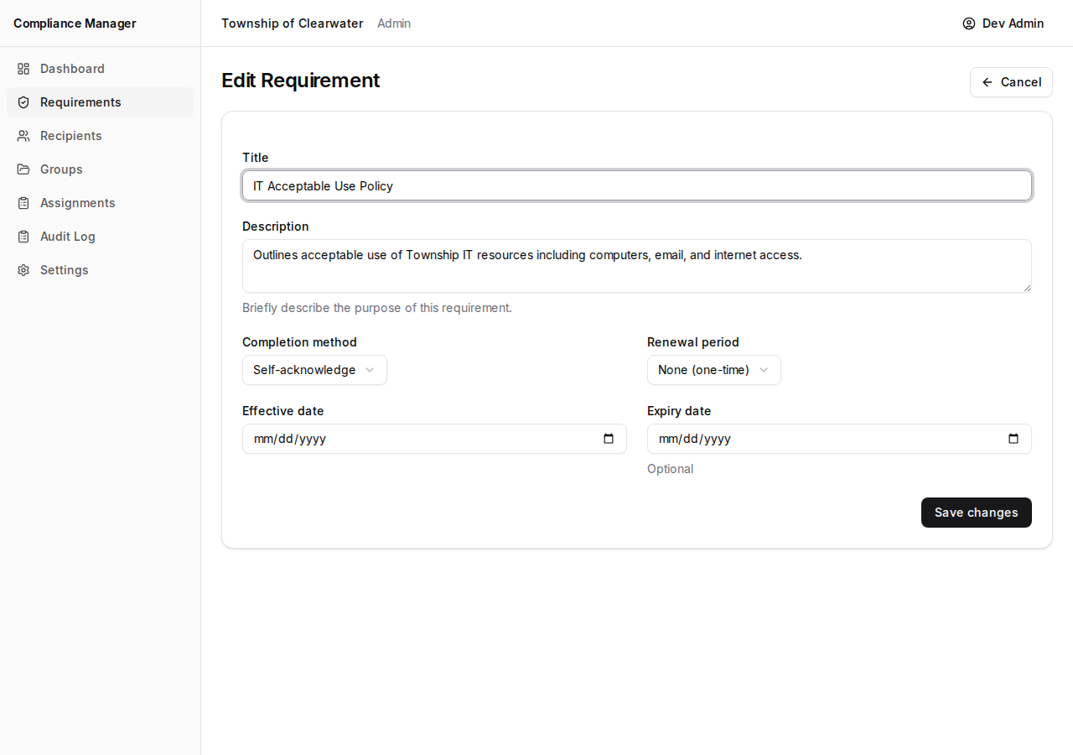The width and height of the screenshot is (1073, 755).
Task: Click the Audit Log clipboard icon
Action: tap(23, 237)
